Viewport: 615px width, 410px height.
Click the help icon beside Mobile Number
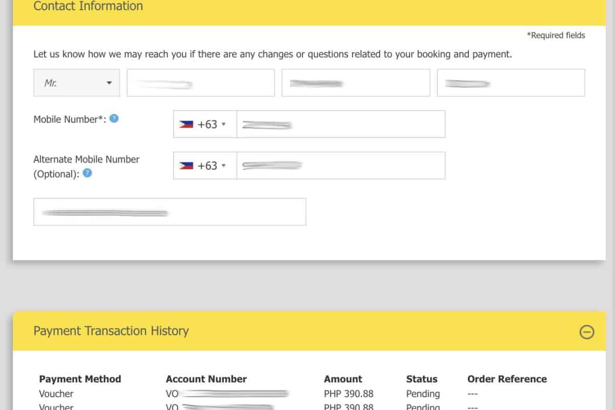(x=114, y=118)
